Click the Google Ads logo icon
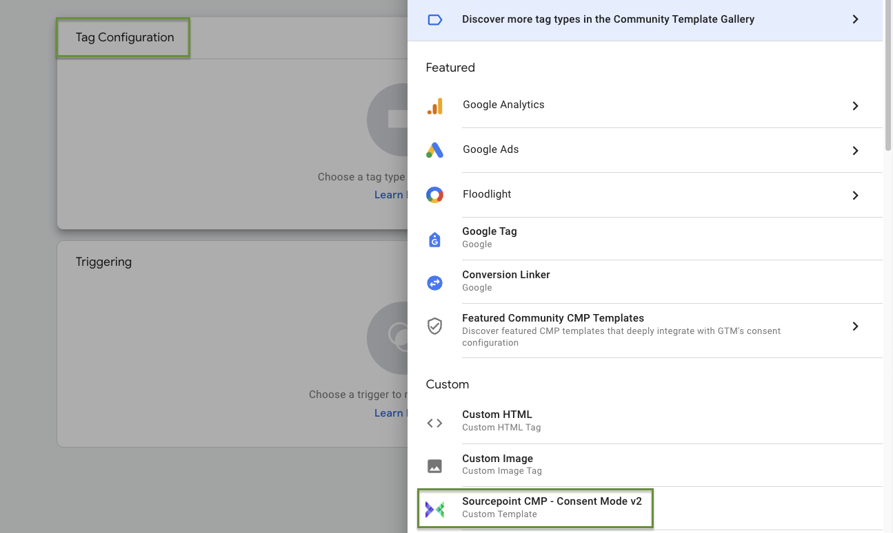 point(434,150)
